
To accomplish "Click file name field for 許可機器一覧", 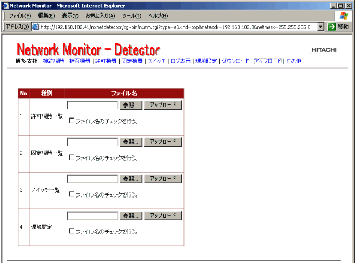I will (x=93, y=105).
